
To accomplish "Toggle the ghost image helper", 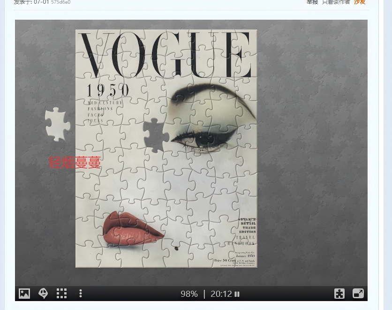I will [x=43, y=294].
